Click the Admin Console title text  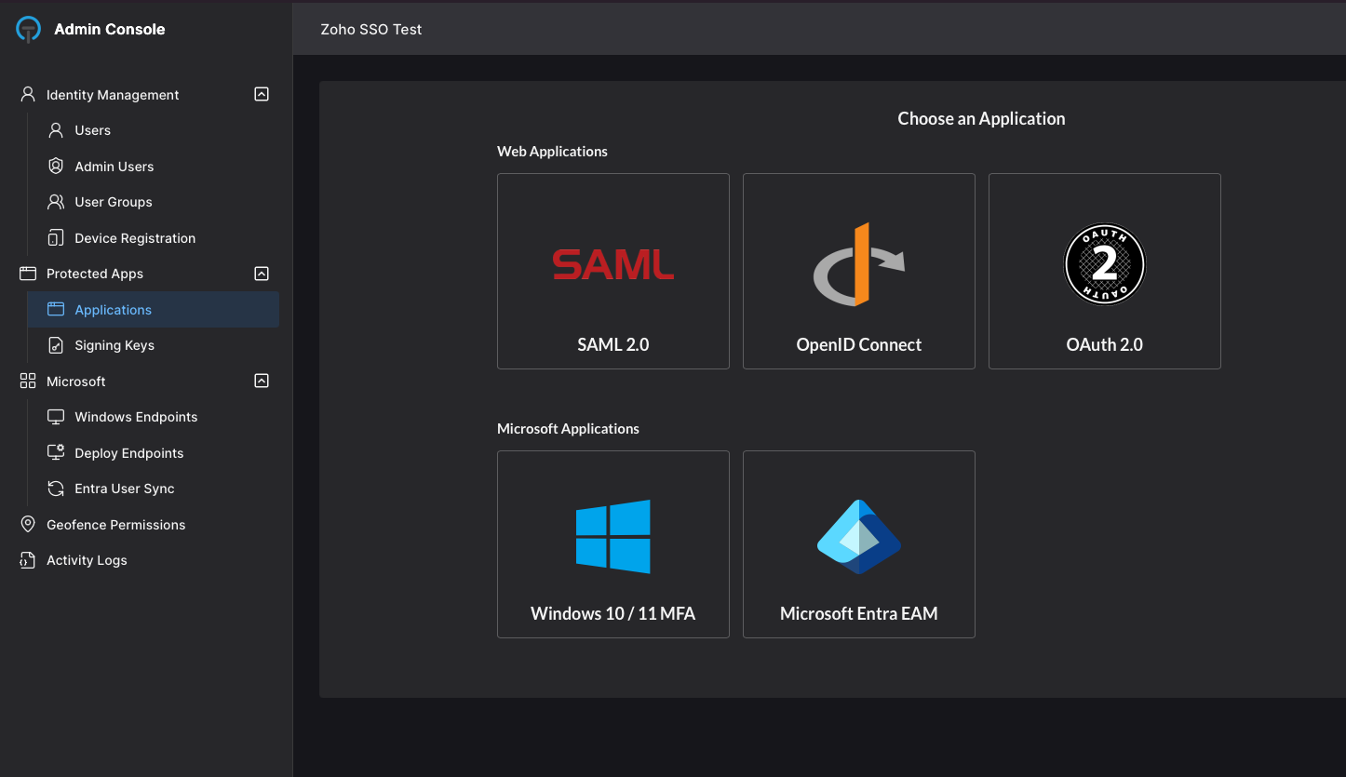pos(110,30)
